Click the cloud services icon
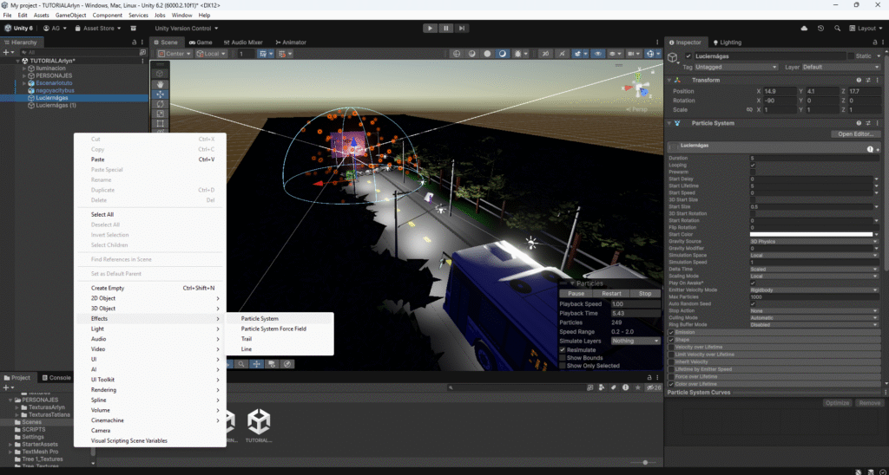The image size is (889, 475). [x=804, y=28]
